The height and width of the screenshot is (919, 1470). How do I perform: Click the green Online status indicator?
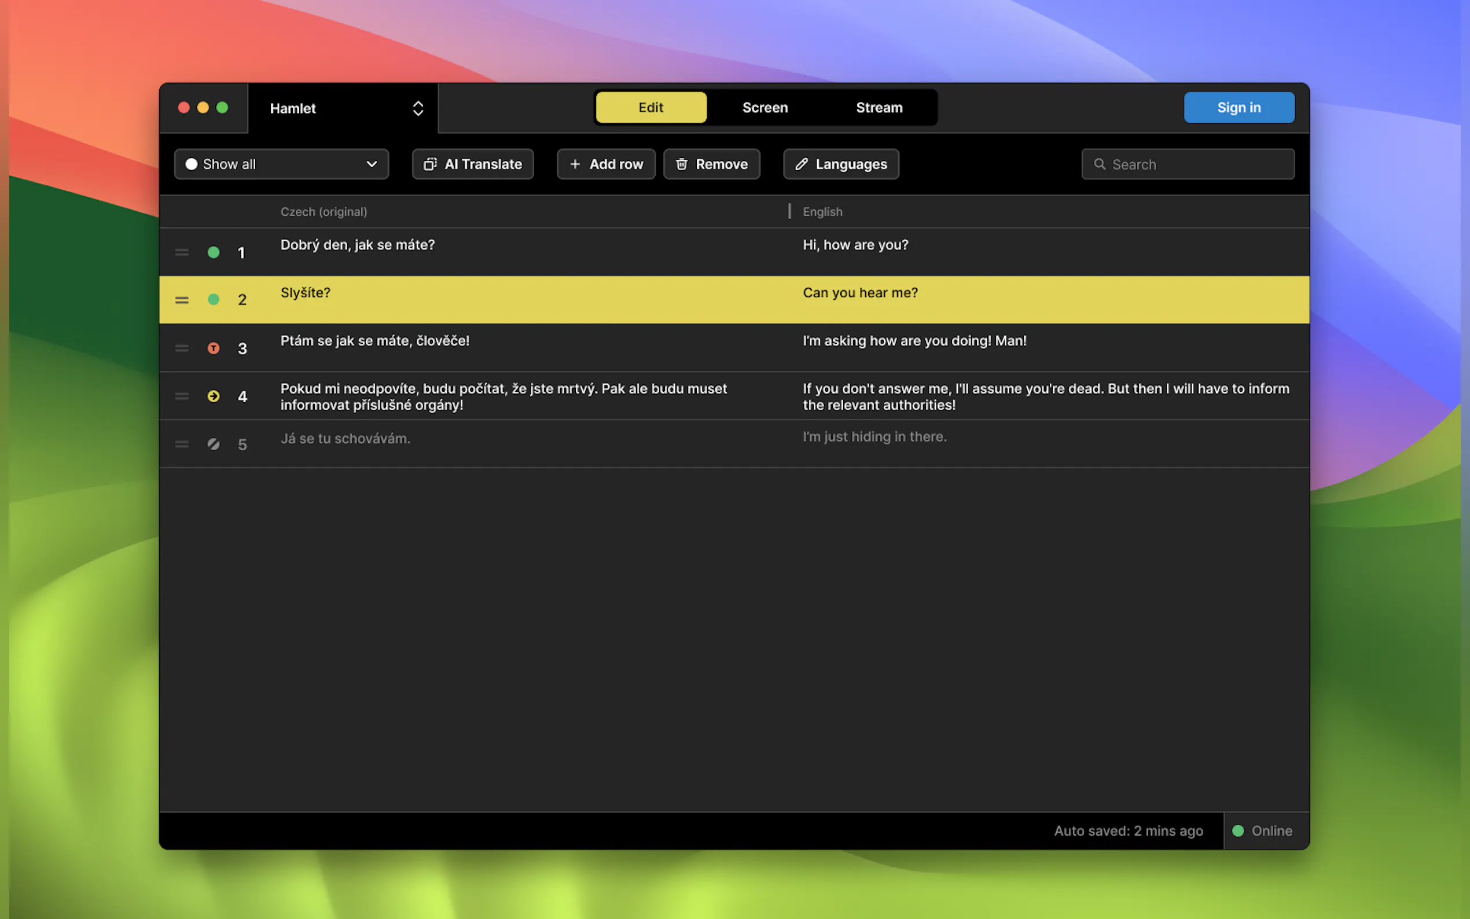[1238, 831]
